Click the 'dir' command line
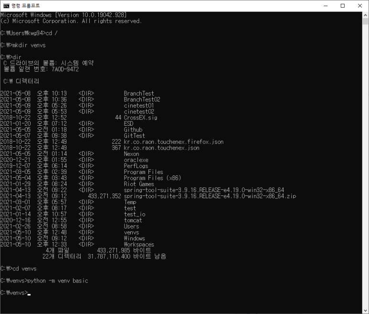 point(11,57)
